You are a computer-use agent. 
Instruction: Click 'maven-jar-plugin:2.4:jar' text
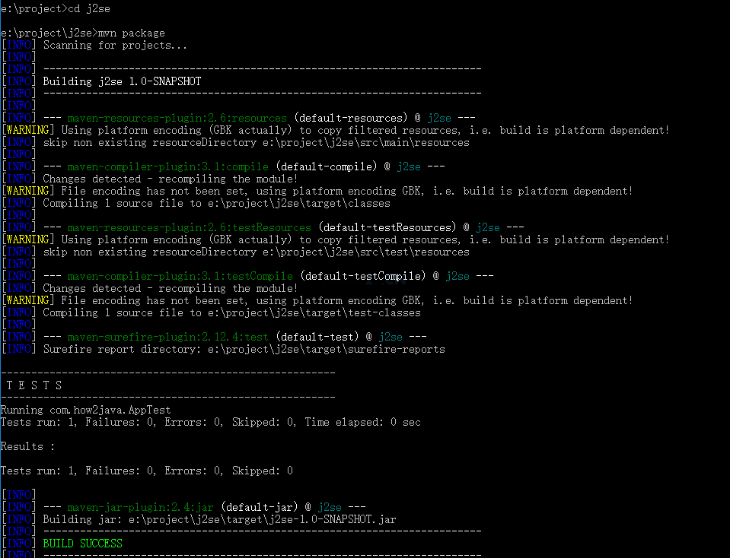[x=141, y=507]
